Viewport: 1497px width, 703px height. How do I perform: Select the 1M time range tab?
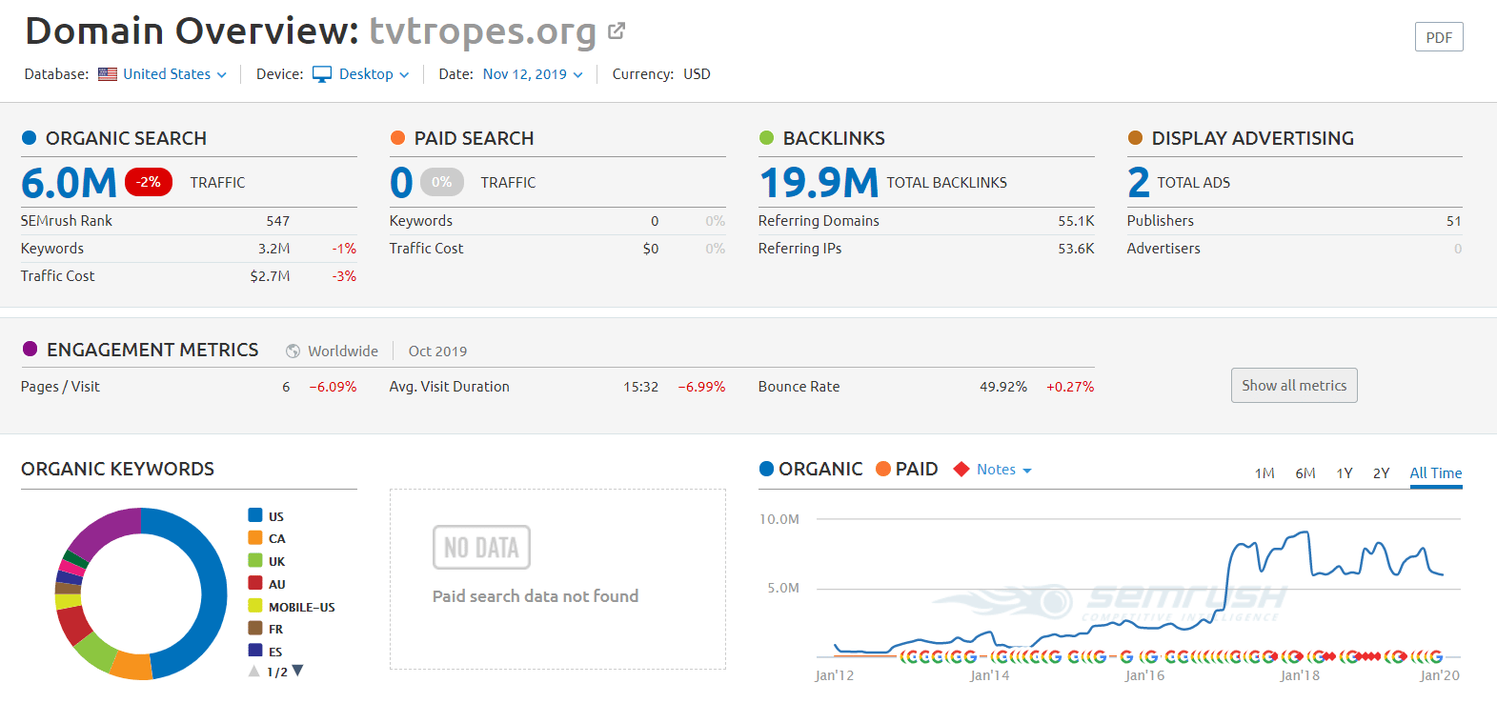tap(1264, 473)
